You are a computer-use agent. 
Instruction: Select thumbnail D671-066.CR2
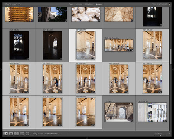[x=52, y=112]
